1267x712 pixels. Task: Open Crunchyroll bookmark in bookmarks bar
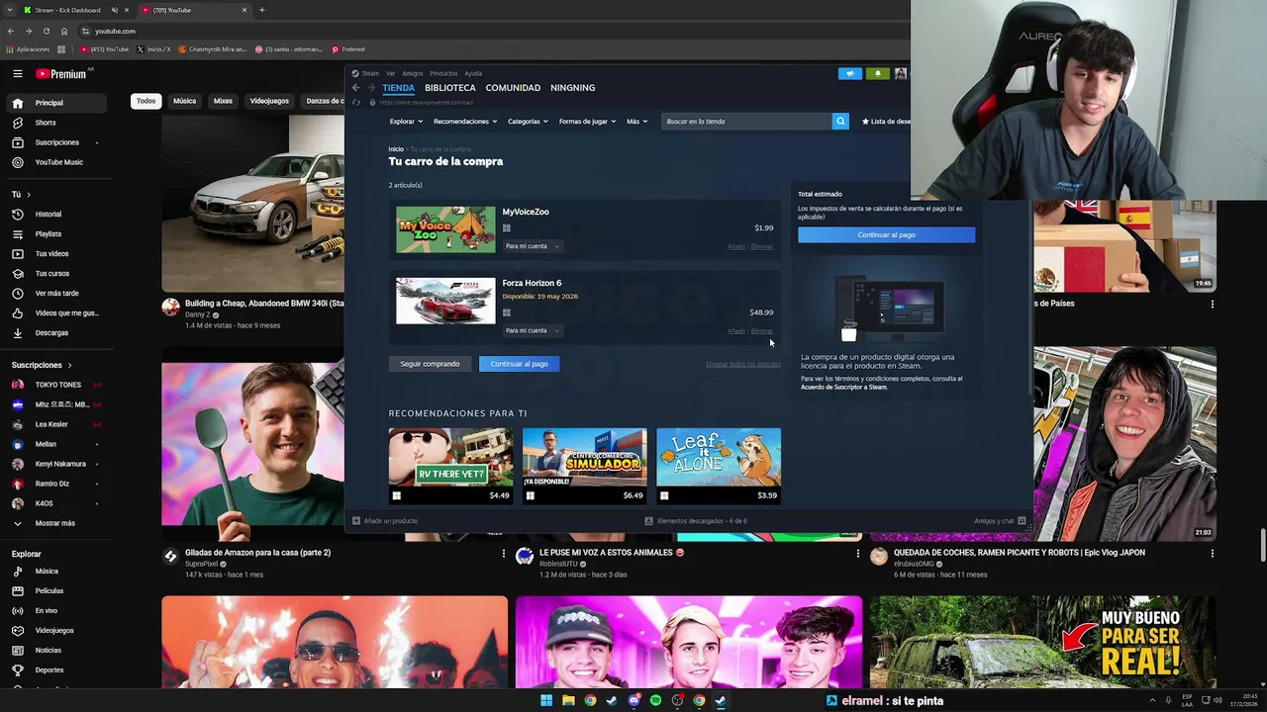click(x=212, y=49)
